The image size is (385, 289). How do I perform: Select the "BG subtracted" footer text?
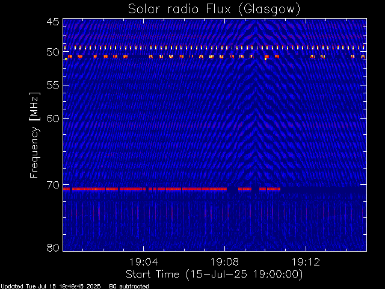(129, 286)
